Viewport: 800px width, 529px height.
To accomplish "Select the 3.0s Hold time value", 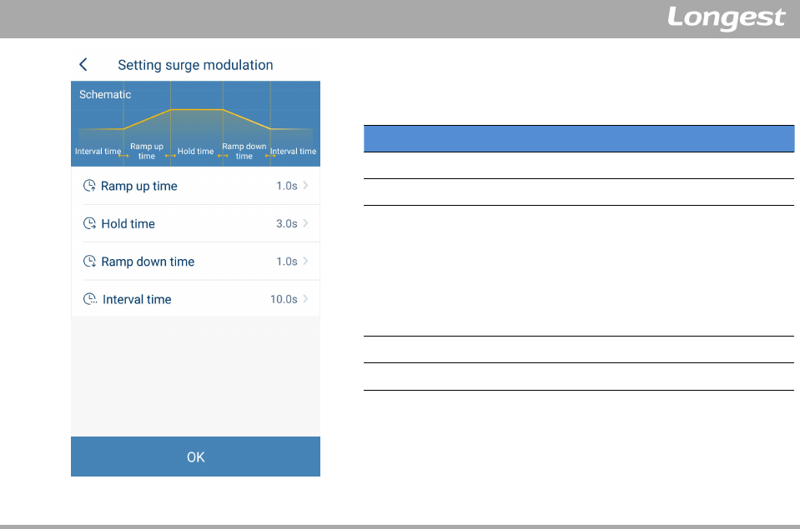I will tap(287, 224).
